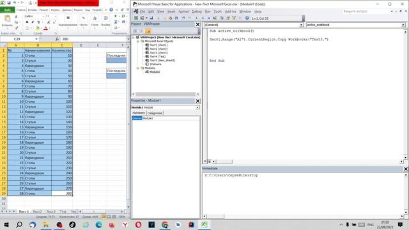Open the active_workbook procedure dropdown
Image resolution: width=409 pixels, height=230 pixels.
point(403,25)
